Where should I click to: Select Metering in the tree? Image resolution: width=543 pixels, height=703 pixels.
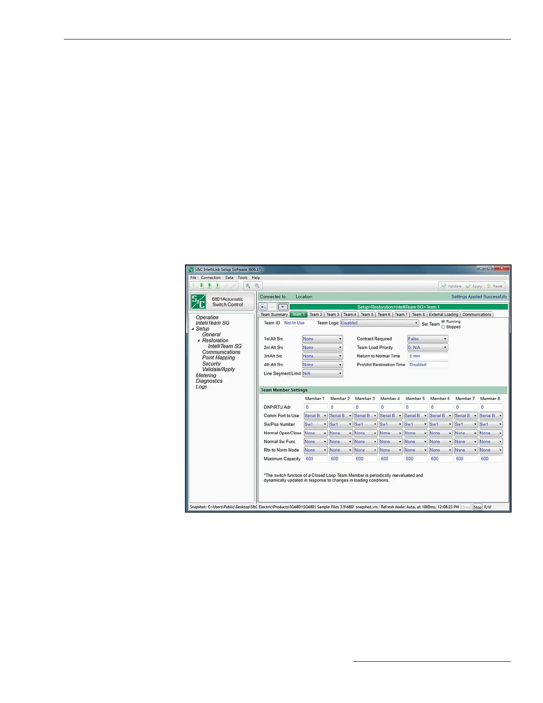click(206, 375)
